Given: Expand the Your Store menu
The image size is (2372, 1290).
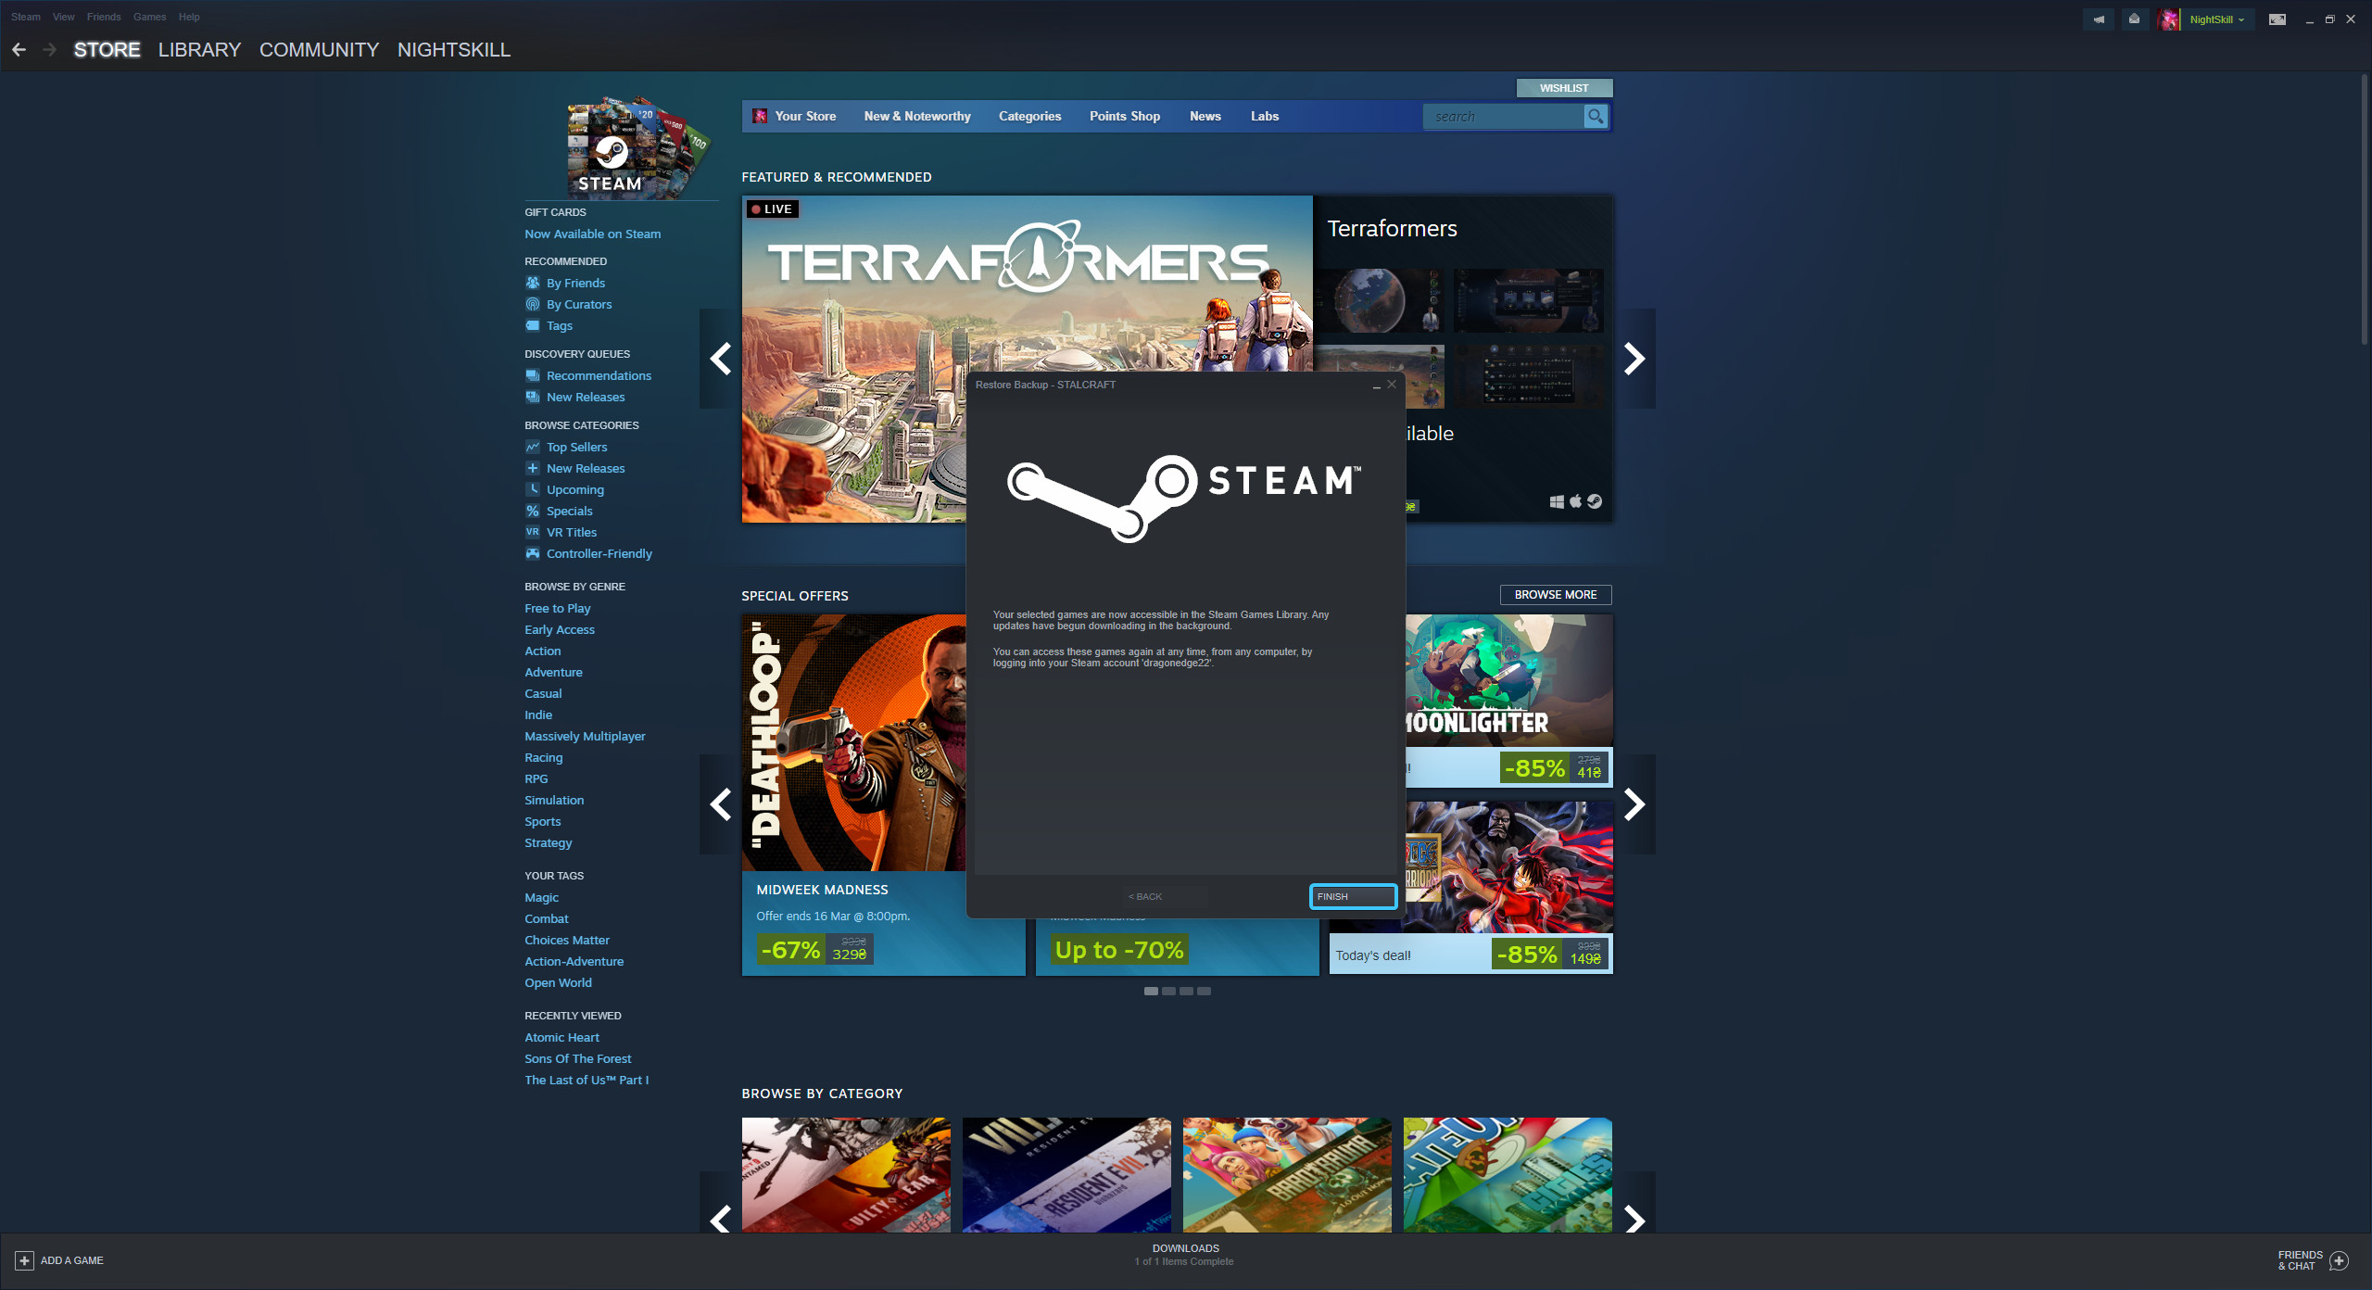Looking at the screenshot, I should click(x=805, y=116).
